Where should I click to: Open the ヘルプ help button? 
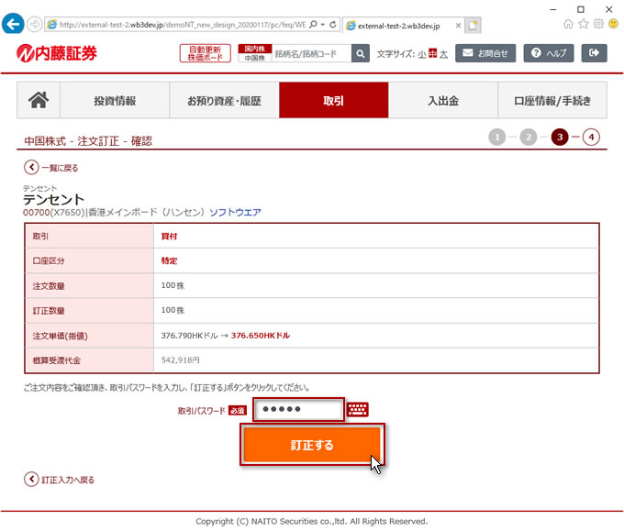(549, 53)
